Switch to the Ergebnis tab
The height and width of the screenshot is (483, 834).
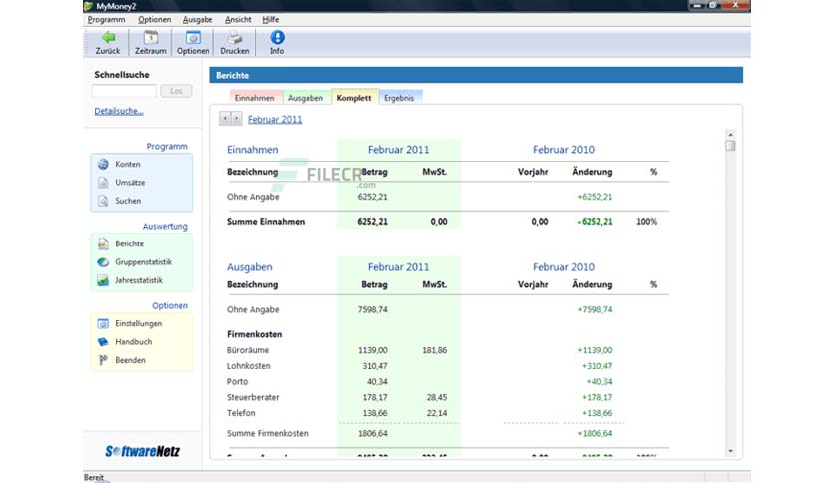[399, 98]
